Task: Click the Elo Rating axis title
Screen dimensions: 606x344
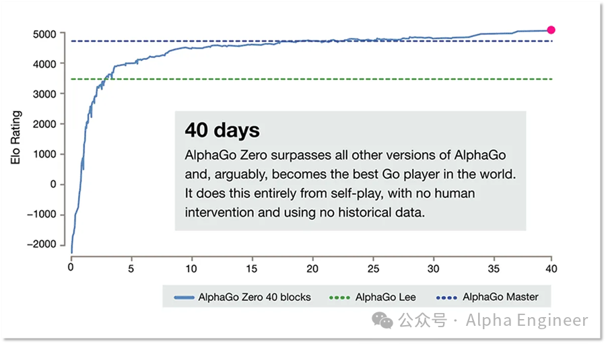Action: [15, 137]
